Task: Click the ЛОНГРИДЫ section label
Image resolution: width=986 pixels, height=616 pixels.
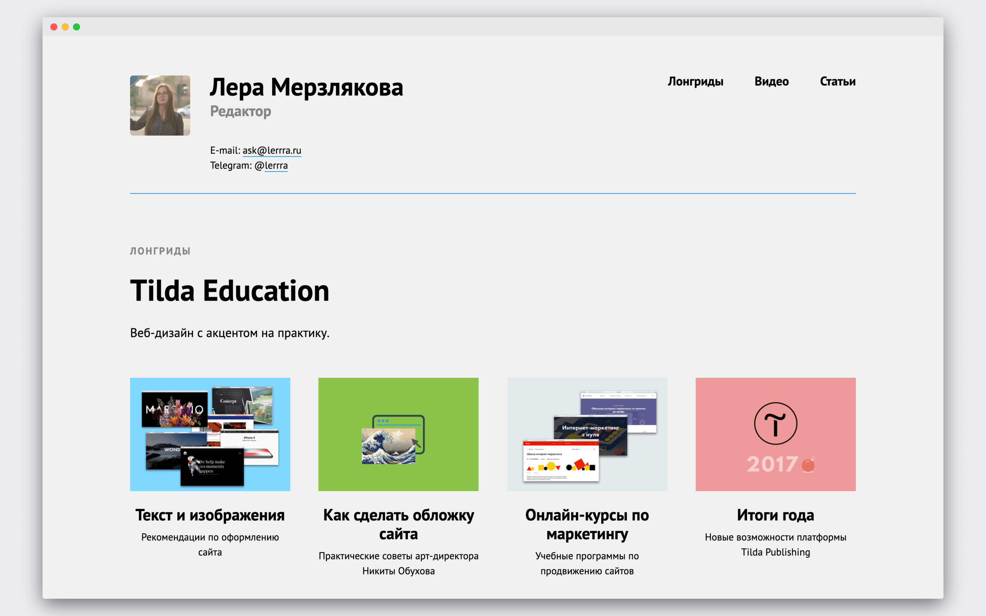Action: [x=160, y=251]
